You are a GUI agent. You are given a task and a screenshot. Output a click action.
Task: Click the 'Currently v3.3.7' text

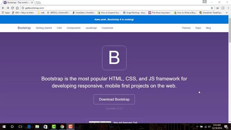pyautogui.click(x=114, y=108)
